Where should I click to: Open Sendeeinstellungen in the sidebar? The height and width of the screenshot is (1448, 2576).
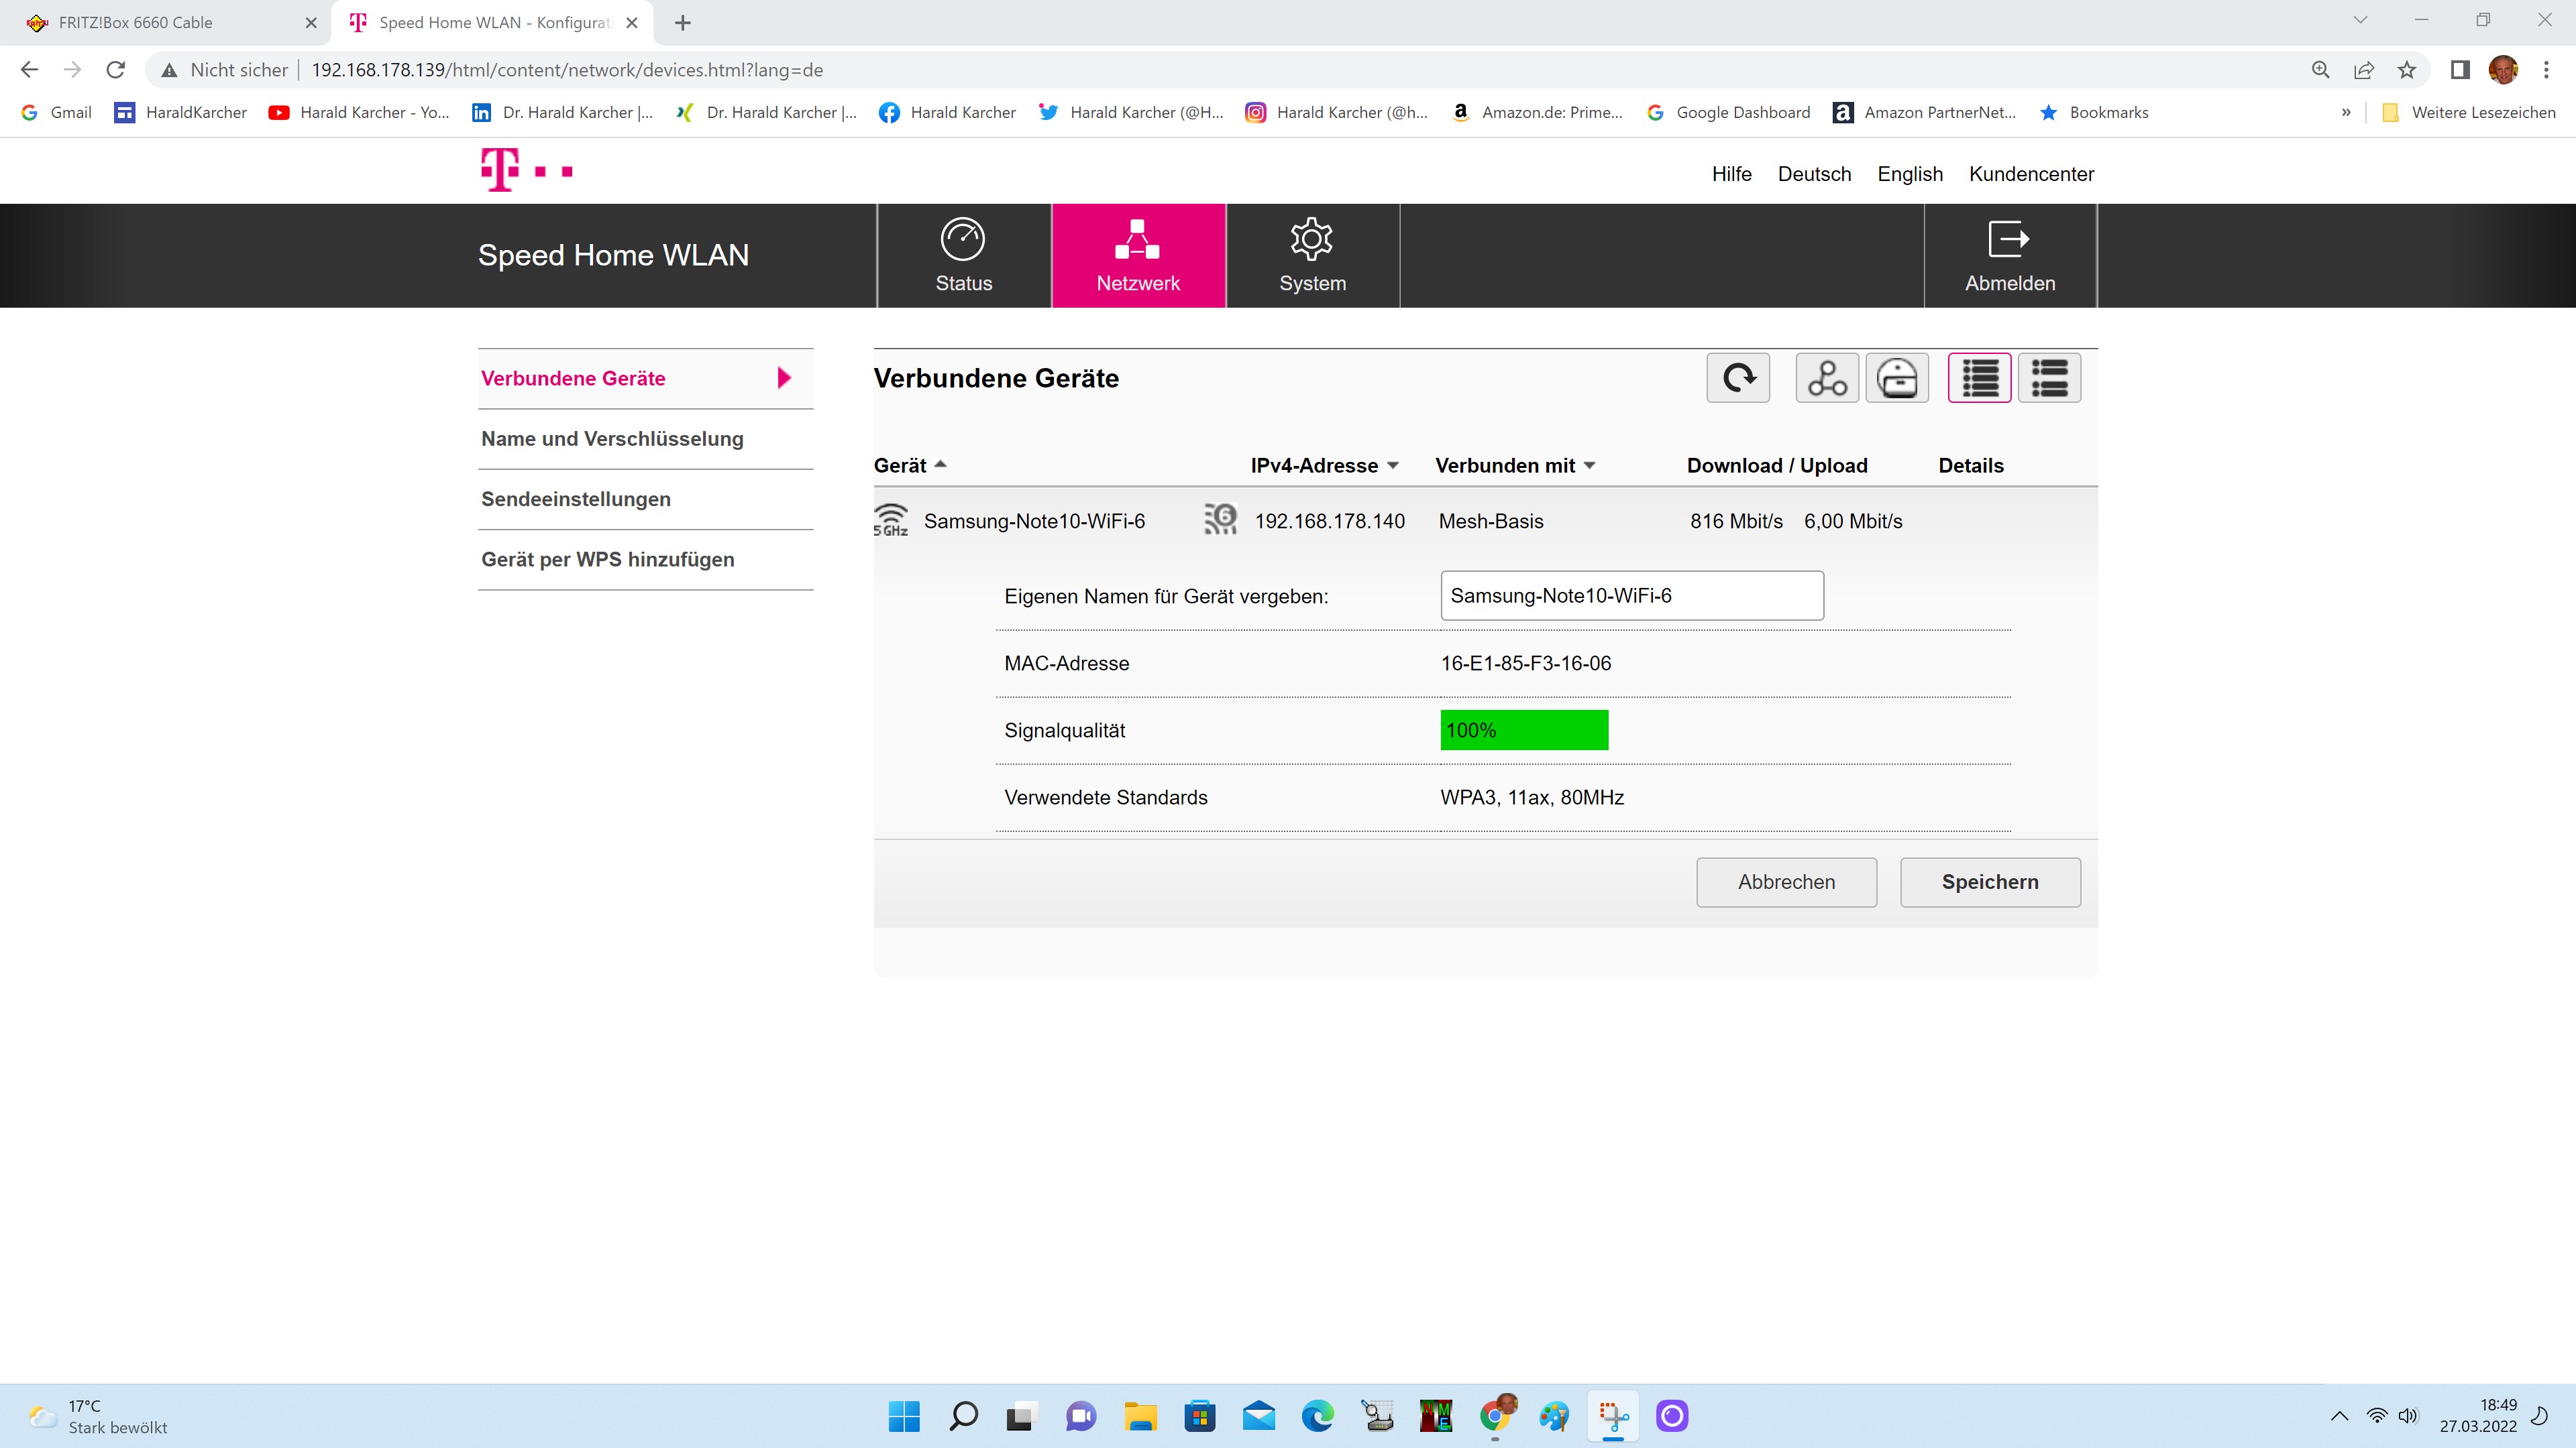point(576,499)
